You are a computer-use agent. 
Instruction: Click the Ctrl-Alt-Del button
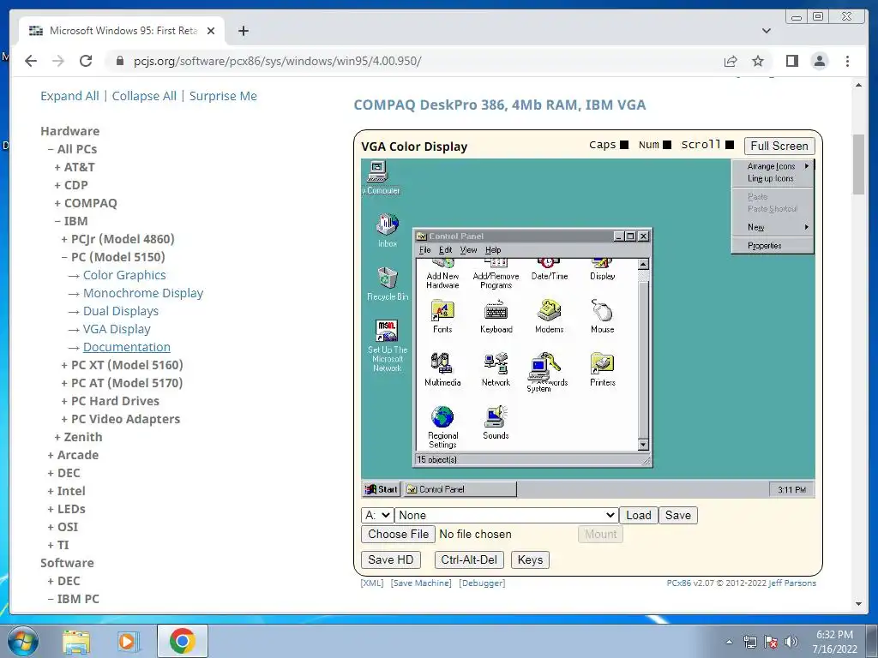point(469,560)
